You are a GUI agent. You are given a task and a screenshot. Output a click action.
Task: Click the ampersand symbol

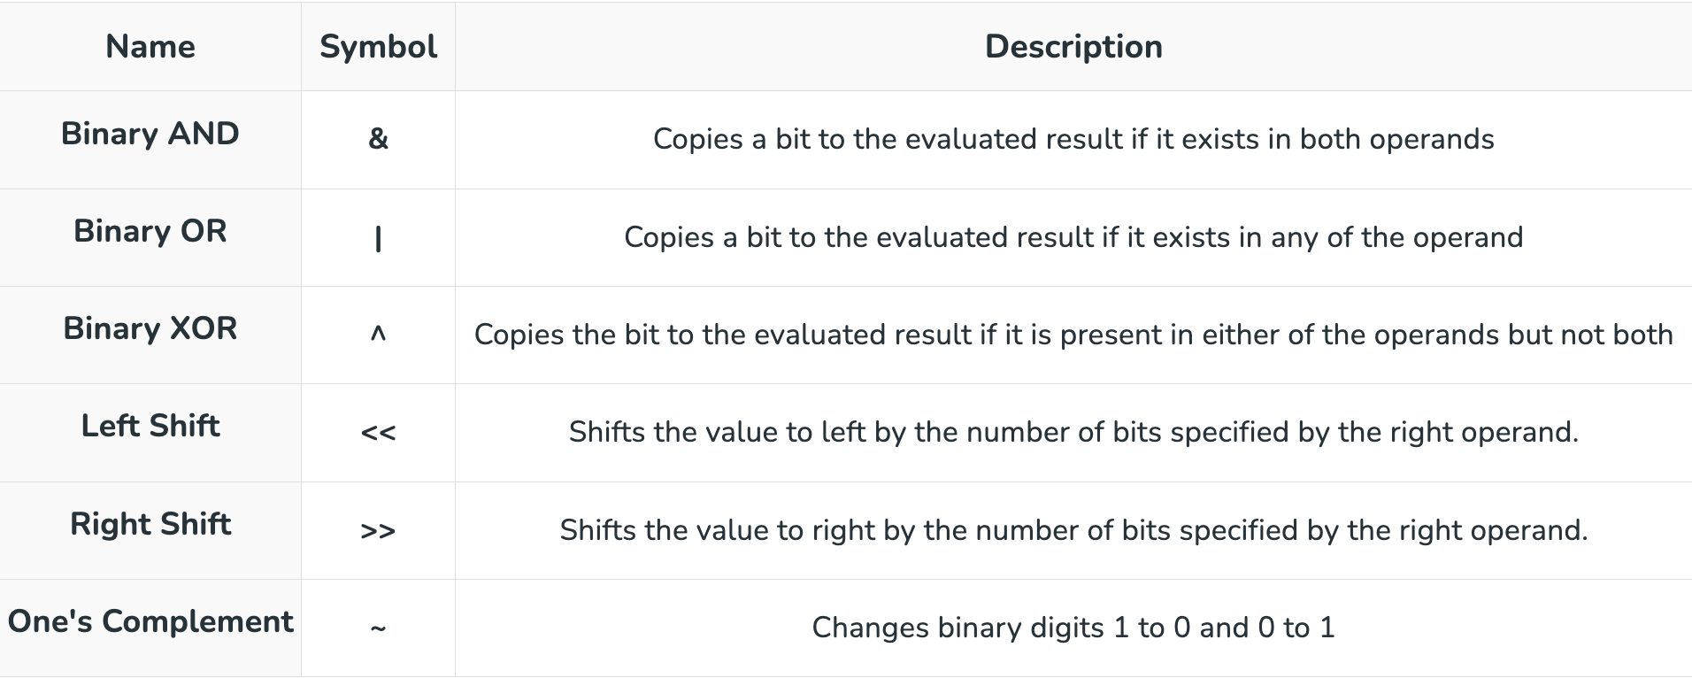click(378, 139)
